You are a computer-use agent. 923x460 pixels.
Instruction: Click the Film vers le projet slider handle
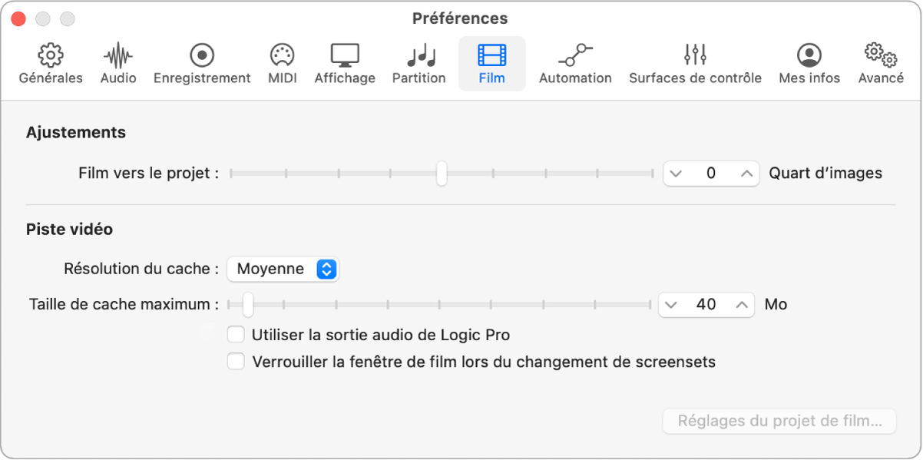(442, 174)
